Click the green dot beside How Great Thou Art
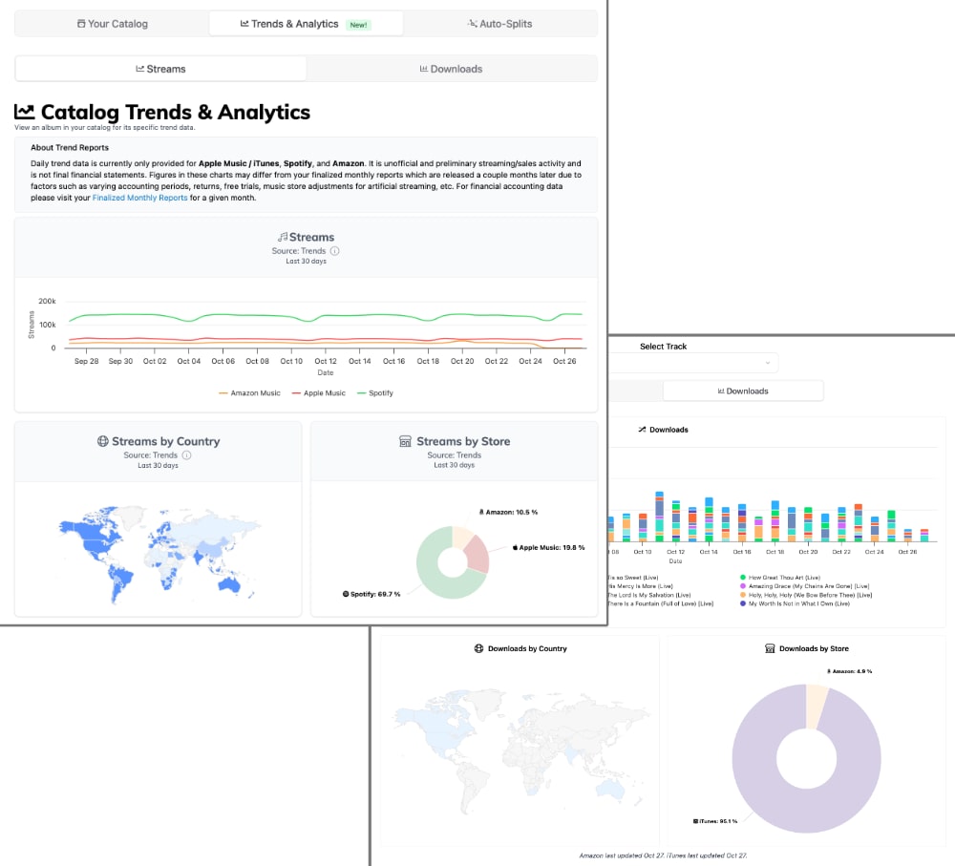The image size is (955, 866). point(742,578)
